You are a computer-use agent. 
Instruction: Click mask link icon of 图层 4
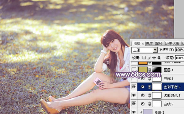(x=150, y=70)
